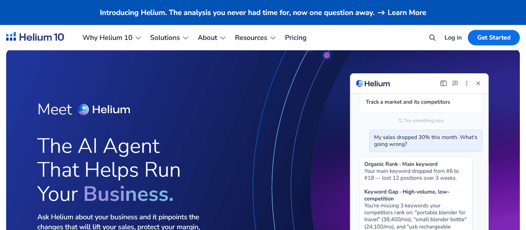
Task: Click the Get Started button
Action: [494, 38]
